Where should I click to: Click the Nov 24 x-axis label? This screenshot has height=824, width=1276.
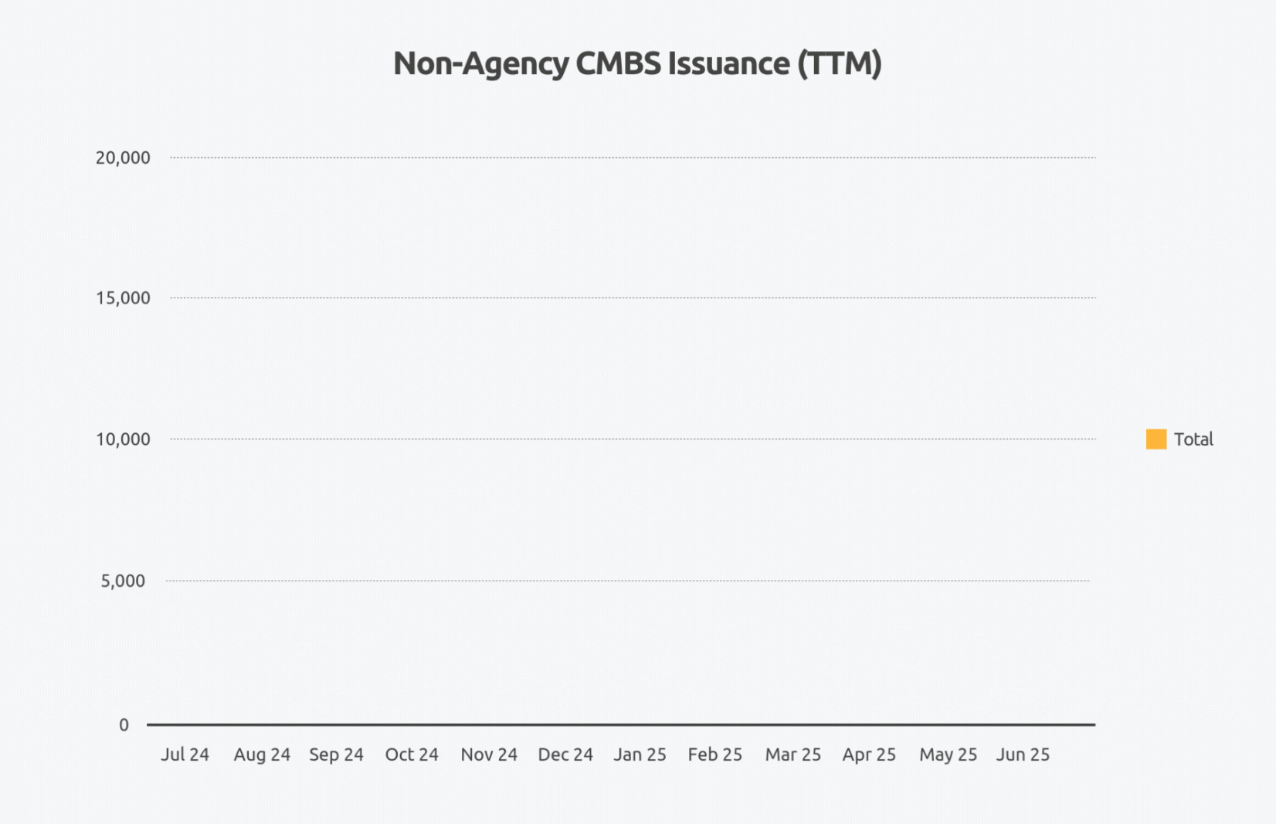pos(489,754)
